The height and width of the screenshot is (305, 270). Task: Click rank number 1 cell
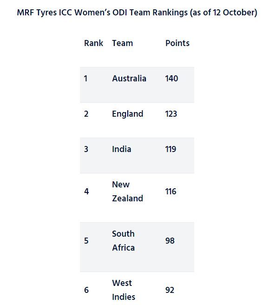coord(86,79)
